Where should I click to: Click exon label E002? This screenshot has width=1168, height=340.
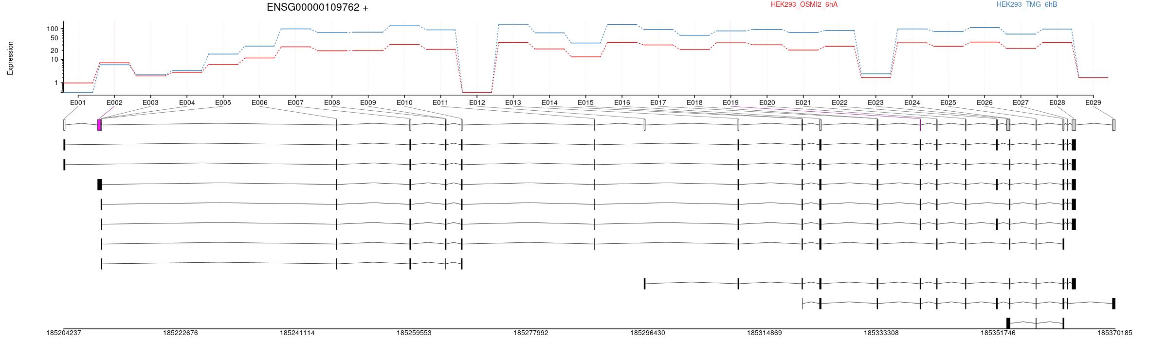click(114, 102)
